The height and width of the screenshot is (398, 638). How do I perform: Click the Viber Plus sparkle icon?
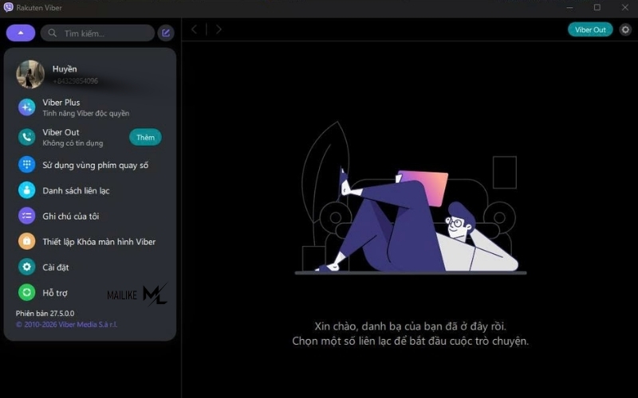27,107
